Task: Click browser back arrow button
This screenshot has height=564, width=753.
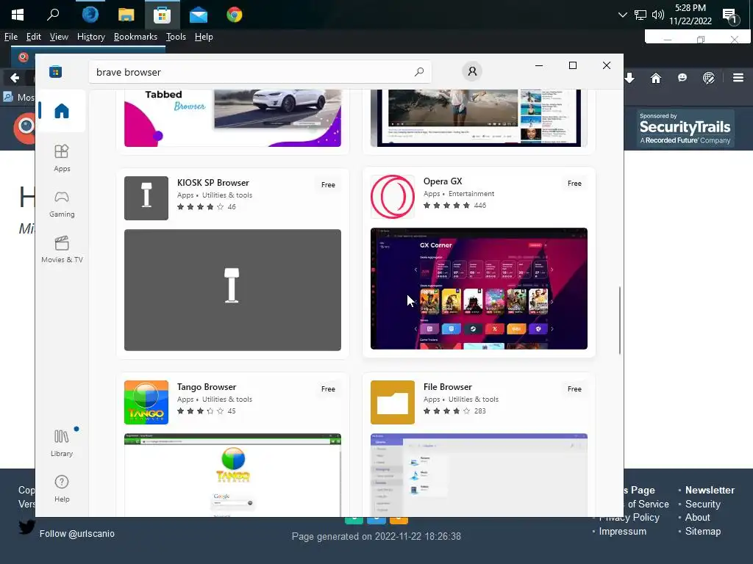Action: coord(15,78)
